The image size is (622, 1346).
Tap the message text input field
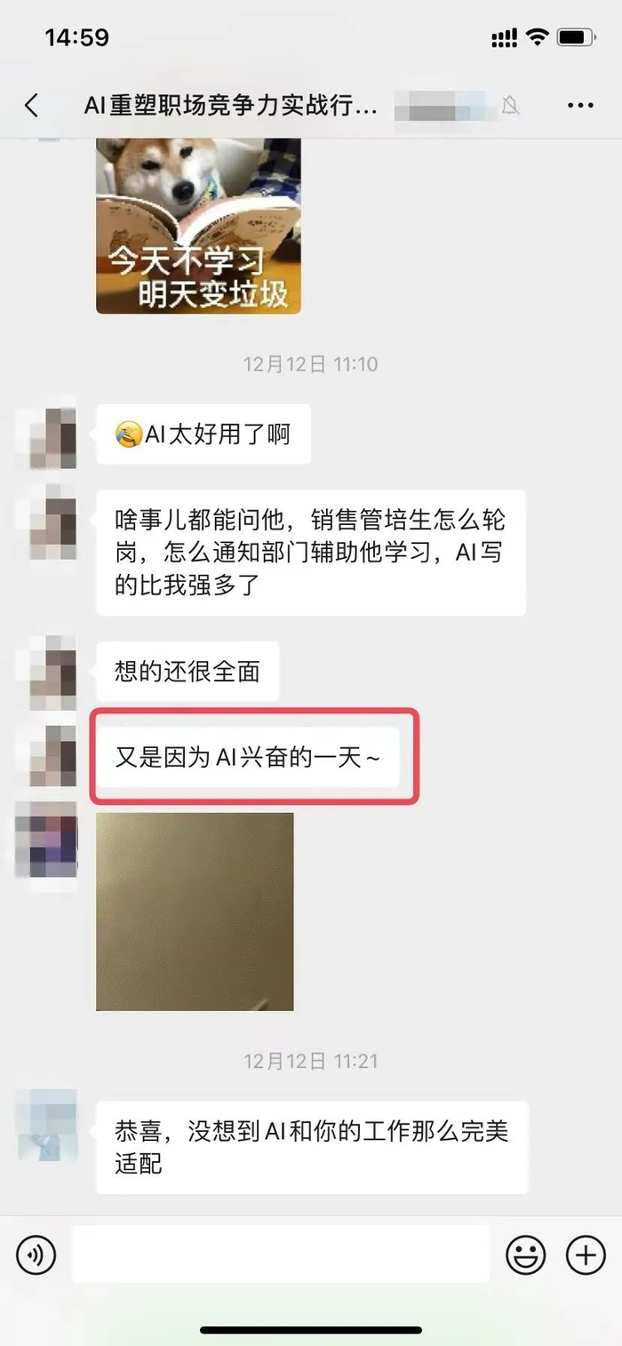(x=281, y=1254)
